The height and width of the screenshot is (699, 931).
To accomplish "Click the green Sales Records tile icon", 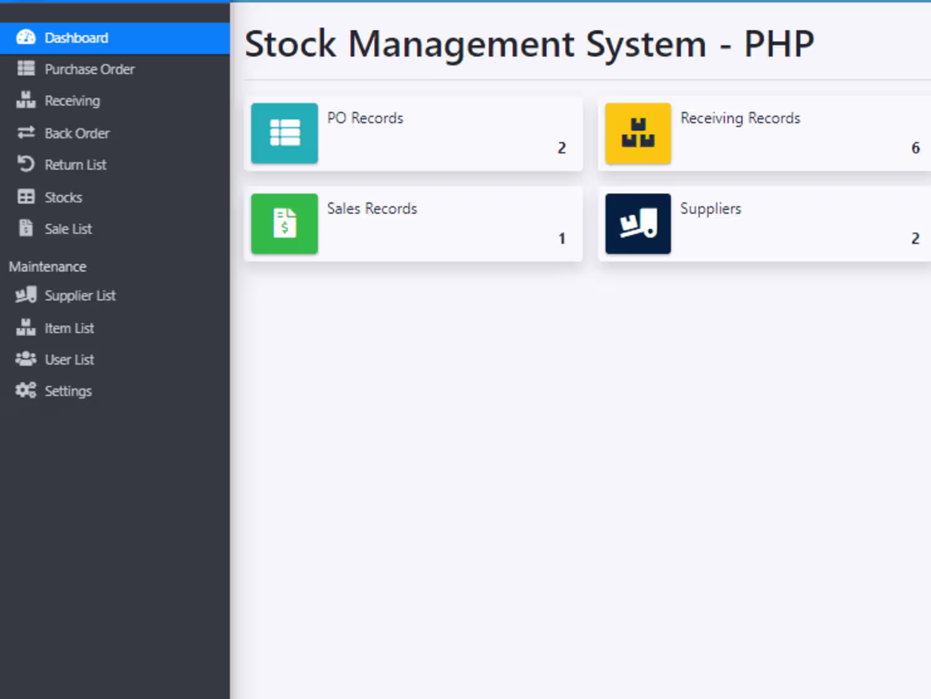I will point(284,224).
